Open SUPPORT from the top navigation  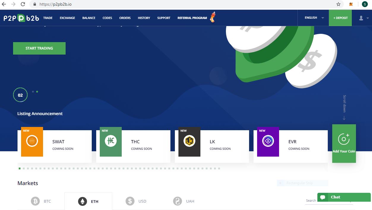point(164,18)
